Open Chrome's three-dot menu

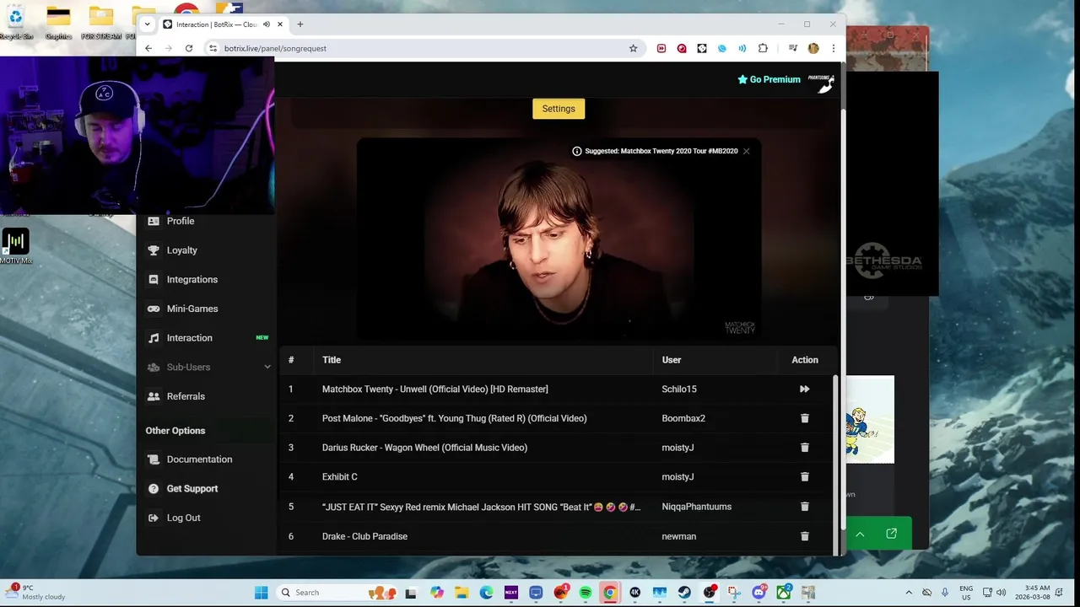[x=834, y=48]
